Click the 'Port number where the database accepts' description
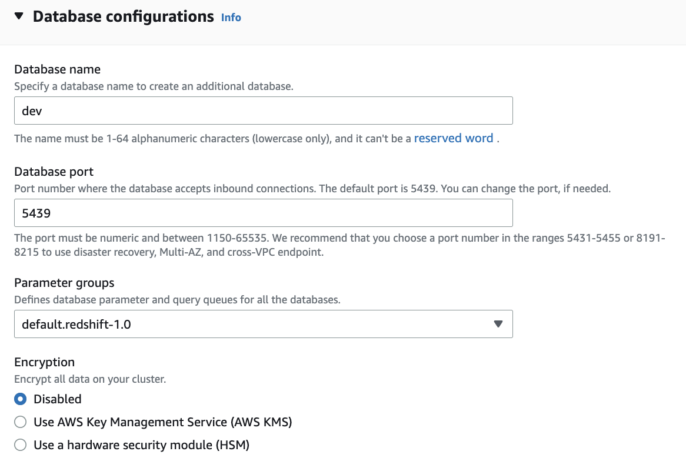Viewport: 686px width, 468px height. click(312, 189)
